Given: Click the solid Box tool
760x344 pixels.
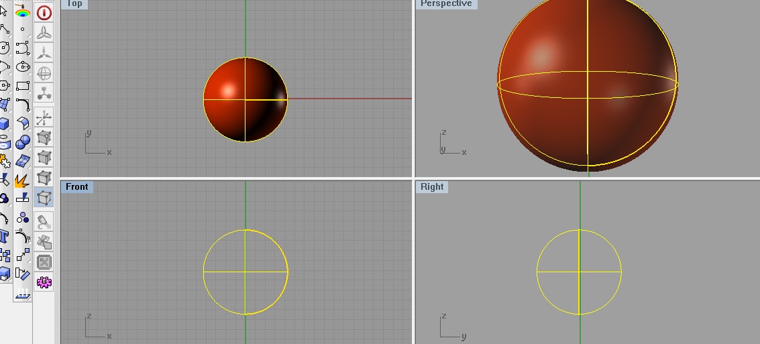Looking at the screenshot, I should [x=5, y=123].
